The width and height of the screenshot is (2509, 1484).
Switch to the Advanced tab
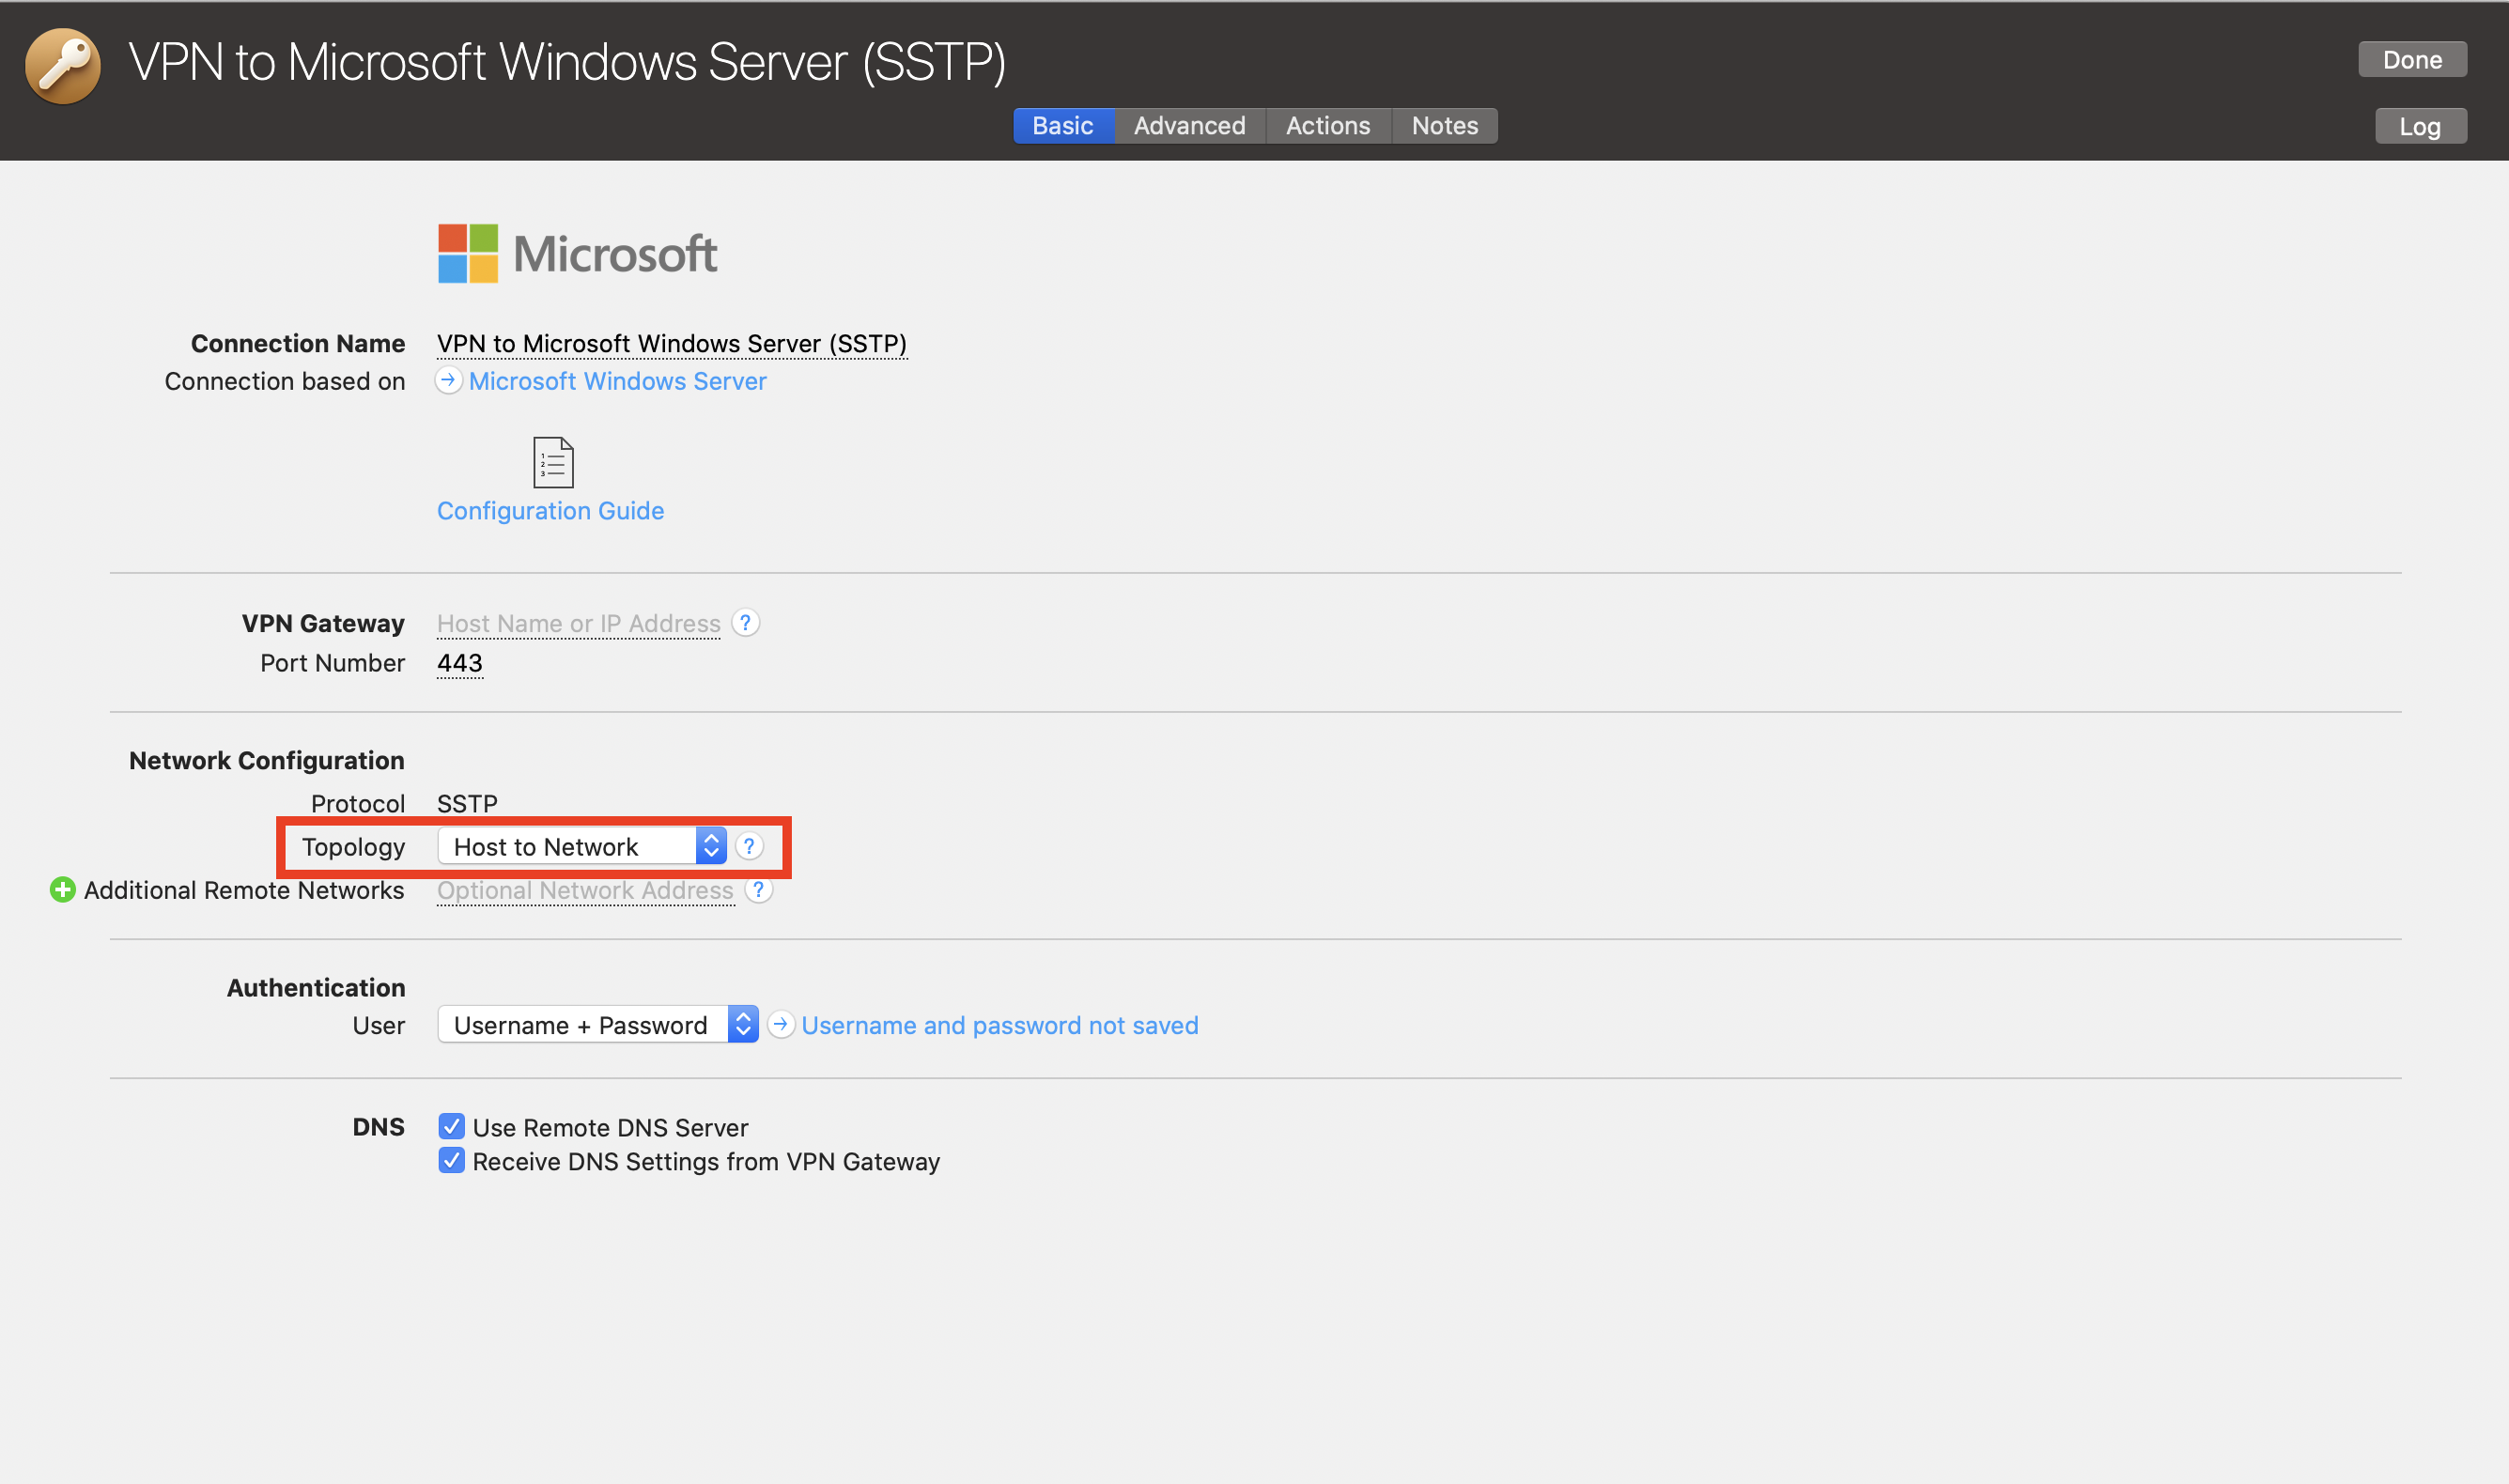pos(1190,126)
